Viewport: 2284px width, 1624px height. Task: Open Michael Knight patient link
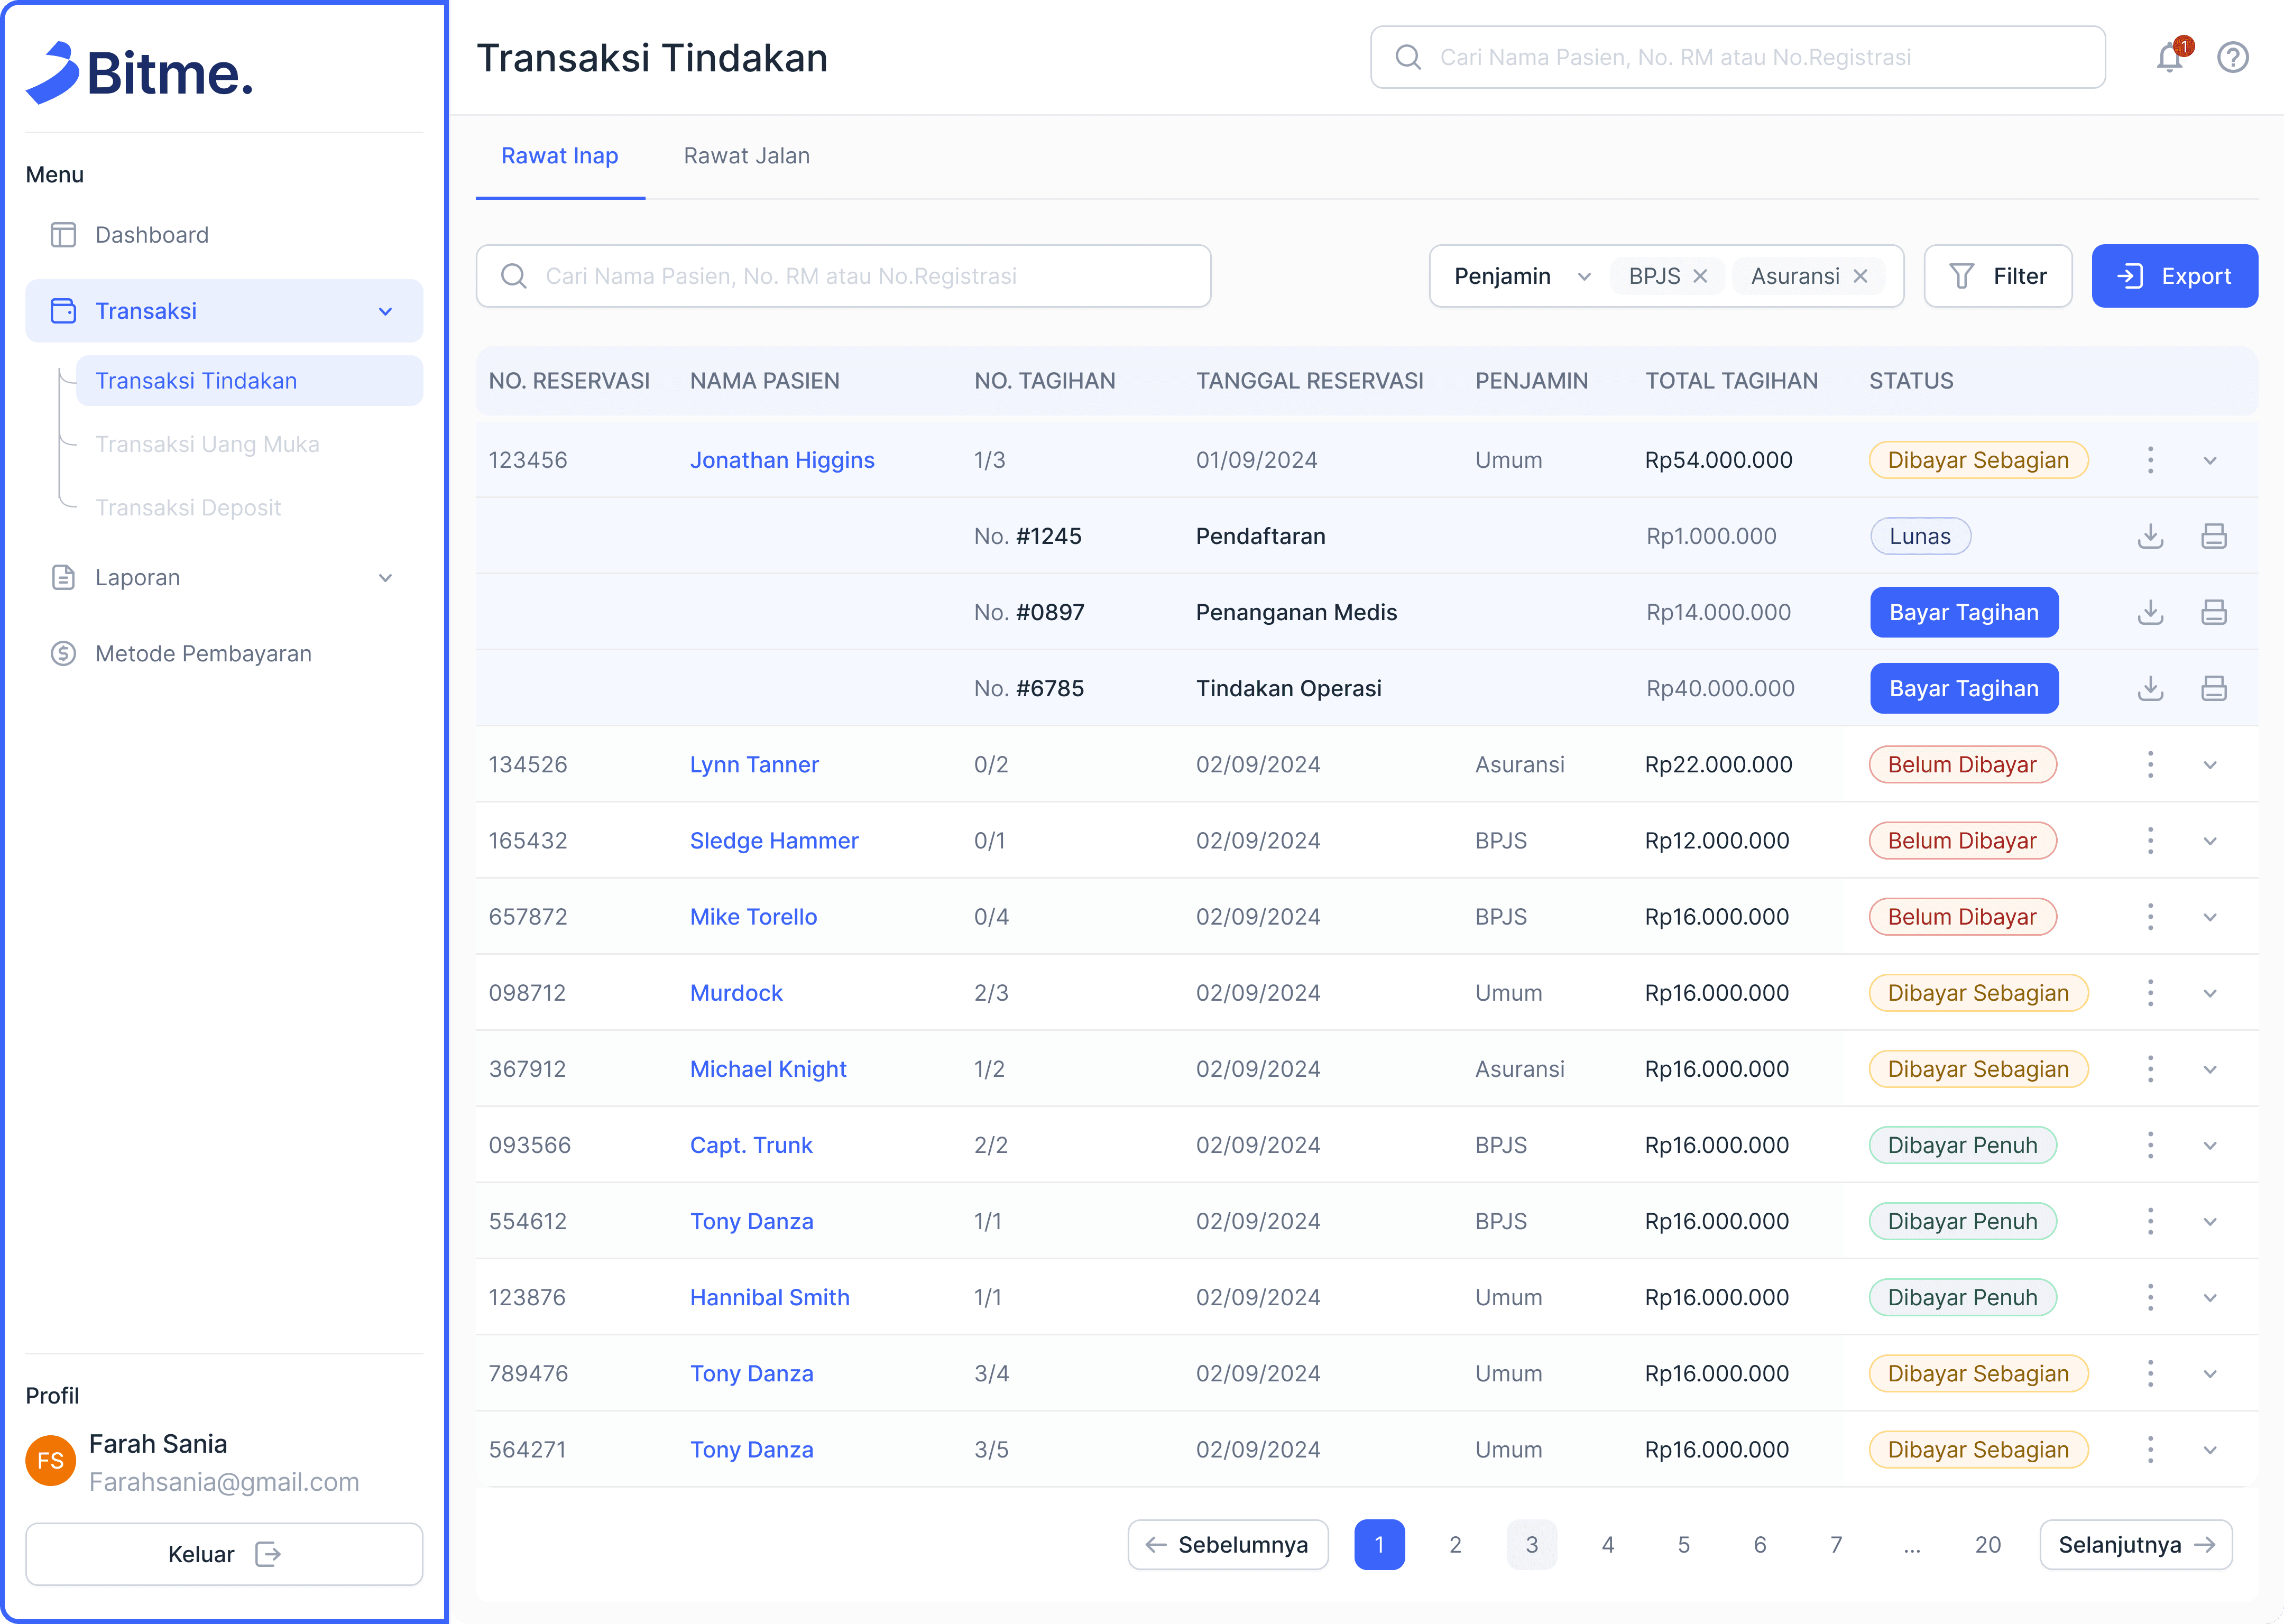tap(767, 1069)
